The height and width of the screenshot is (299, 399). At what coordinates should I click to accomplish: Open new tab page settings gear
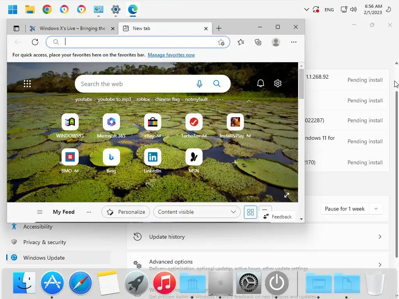(277, 83)
